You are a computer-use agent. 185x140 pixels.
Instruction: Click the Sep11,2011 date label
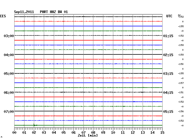pos(24,12)
